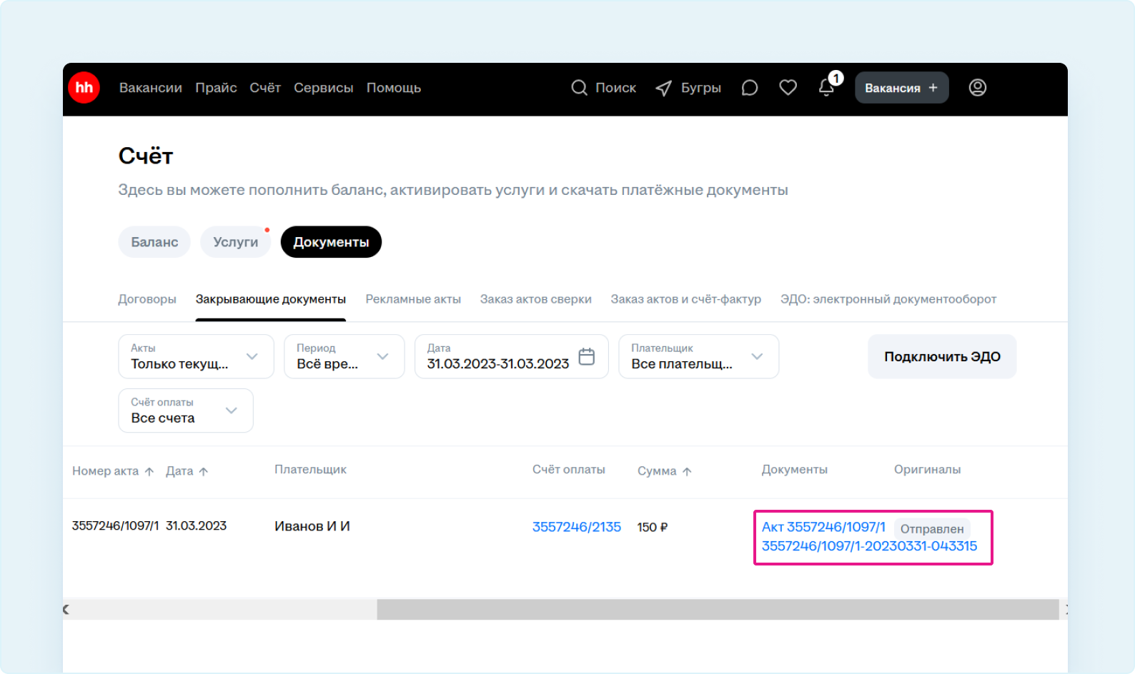Switch to Услуги tab
1135x674 pixels.
[x=236, y=242]
